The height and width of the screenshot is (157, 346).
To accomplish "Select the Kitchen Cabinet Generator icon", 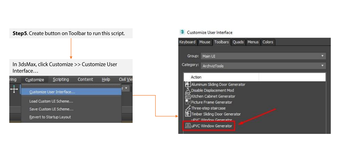I will click(x=188, y=96).
